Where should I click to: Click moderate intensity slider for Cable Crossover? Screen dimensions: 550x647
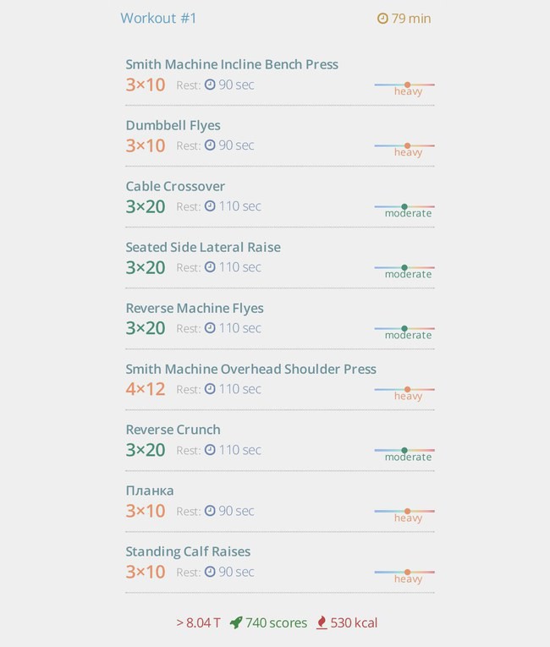pos(404,210)
